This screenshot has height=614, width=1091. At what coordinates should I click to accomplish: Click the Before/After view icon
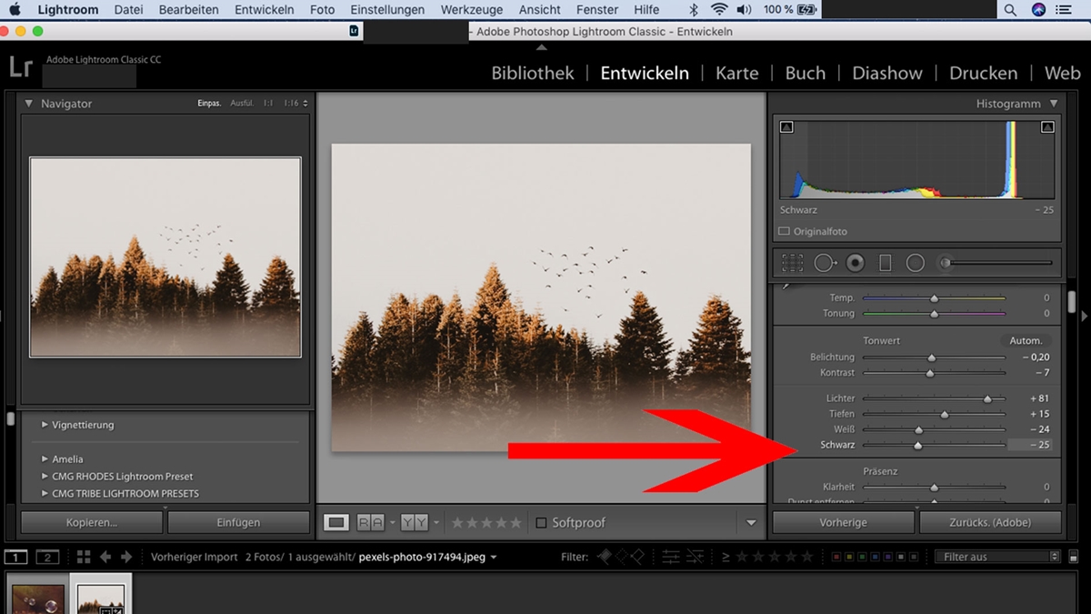371,522
